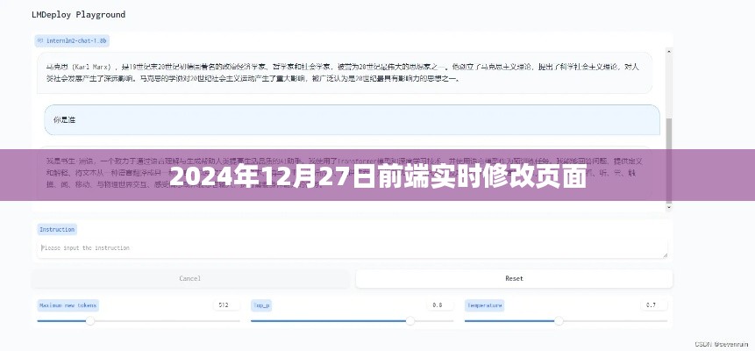Click the chat panel vertical scrollbar
Viewport: 755px width, 351px height.
coord(669,132)
